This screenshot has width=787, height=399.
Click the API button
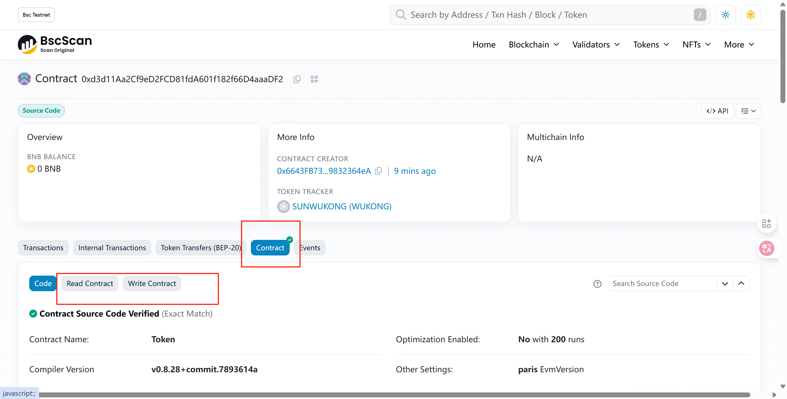717,111
